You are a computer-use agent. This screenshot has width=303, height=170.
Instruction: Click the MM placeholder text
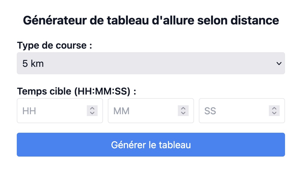[121, 111]
